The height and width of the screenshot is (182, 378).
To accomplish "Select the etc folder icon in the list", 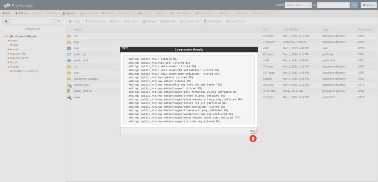I will pyautogui.click(x=69, y=36).
